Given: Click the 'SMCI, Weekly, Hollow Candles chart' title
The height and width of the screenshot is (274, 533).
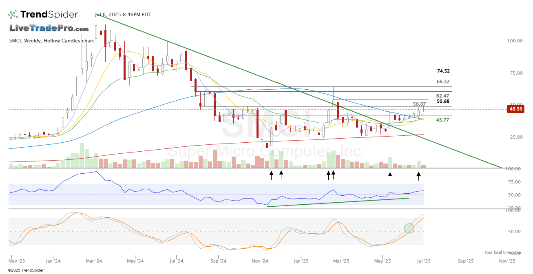Looking at the screenshot, I should click(x=51, y=41).
